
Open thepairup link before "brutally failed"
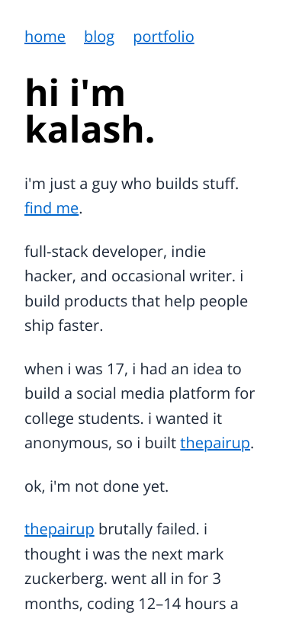(x=59, y=529)
